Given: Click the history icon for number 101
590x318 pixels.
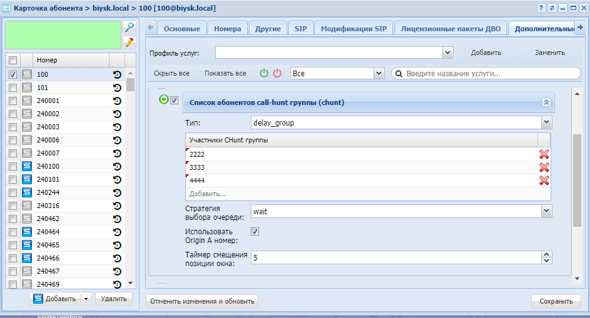Looking at the screenshot, I should pos(117,87).
